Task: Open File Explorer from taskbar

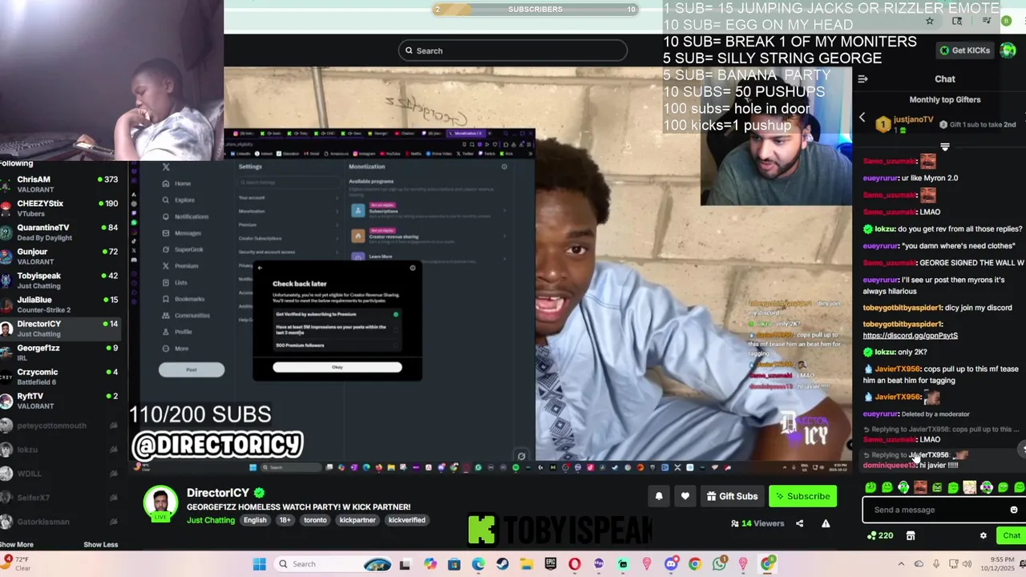Action: pyautogui.click(x=526, y=564)
